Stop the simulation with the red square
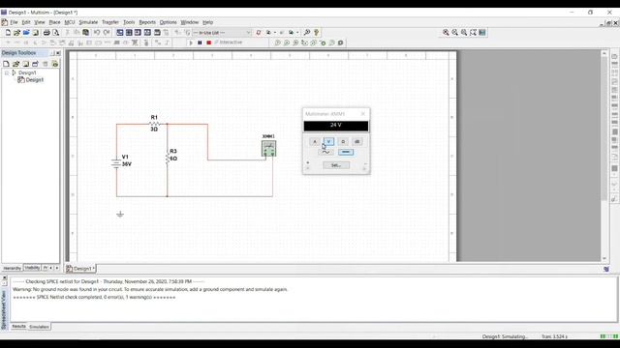 (x=209, y=43)
